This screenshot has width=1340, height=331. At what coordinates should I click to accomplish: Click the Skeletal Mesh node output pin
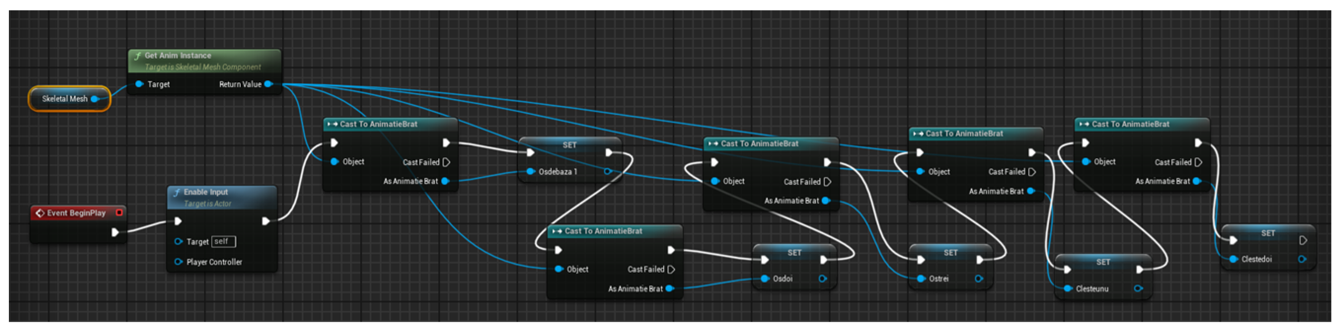(x=95, y=99)
